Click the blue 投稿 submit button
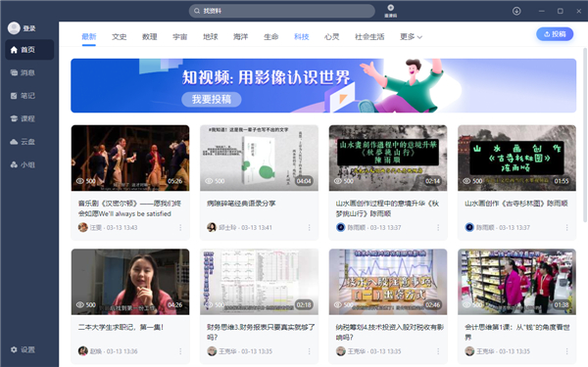Screen dimensions: 588x367 point(555,34)
